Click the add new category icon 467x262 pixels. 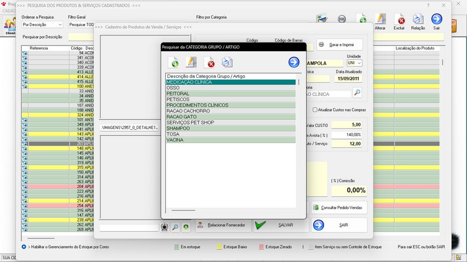(173, 63)
